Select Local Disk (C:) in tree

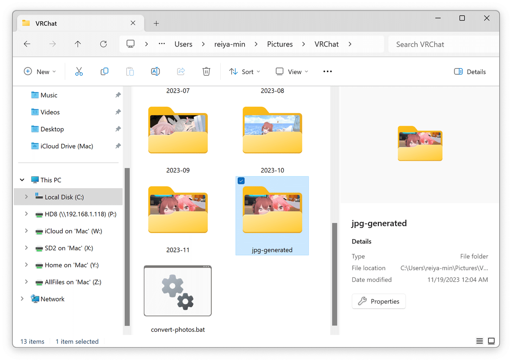68,197
